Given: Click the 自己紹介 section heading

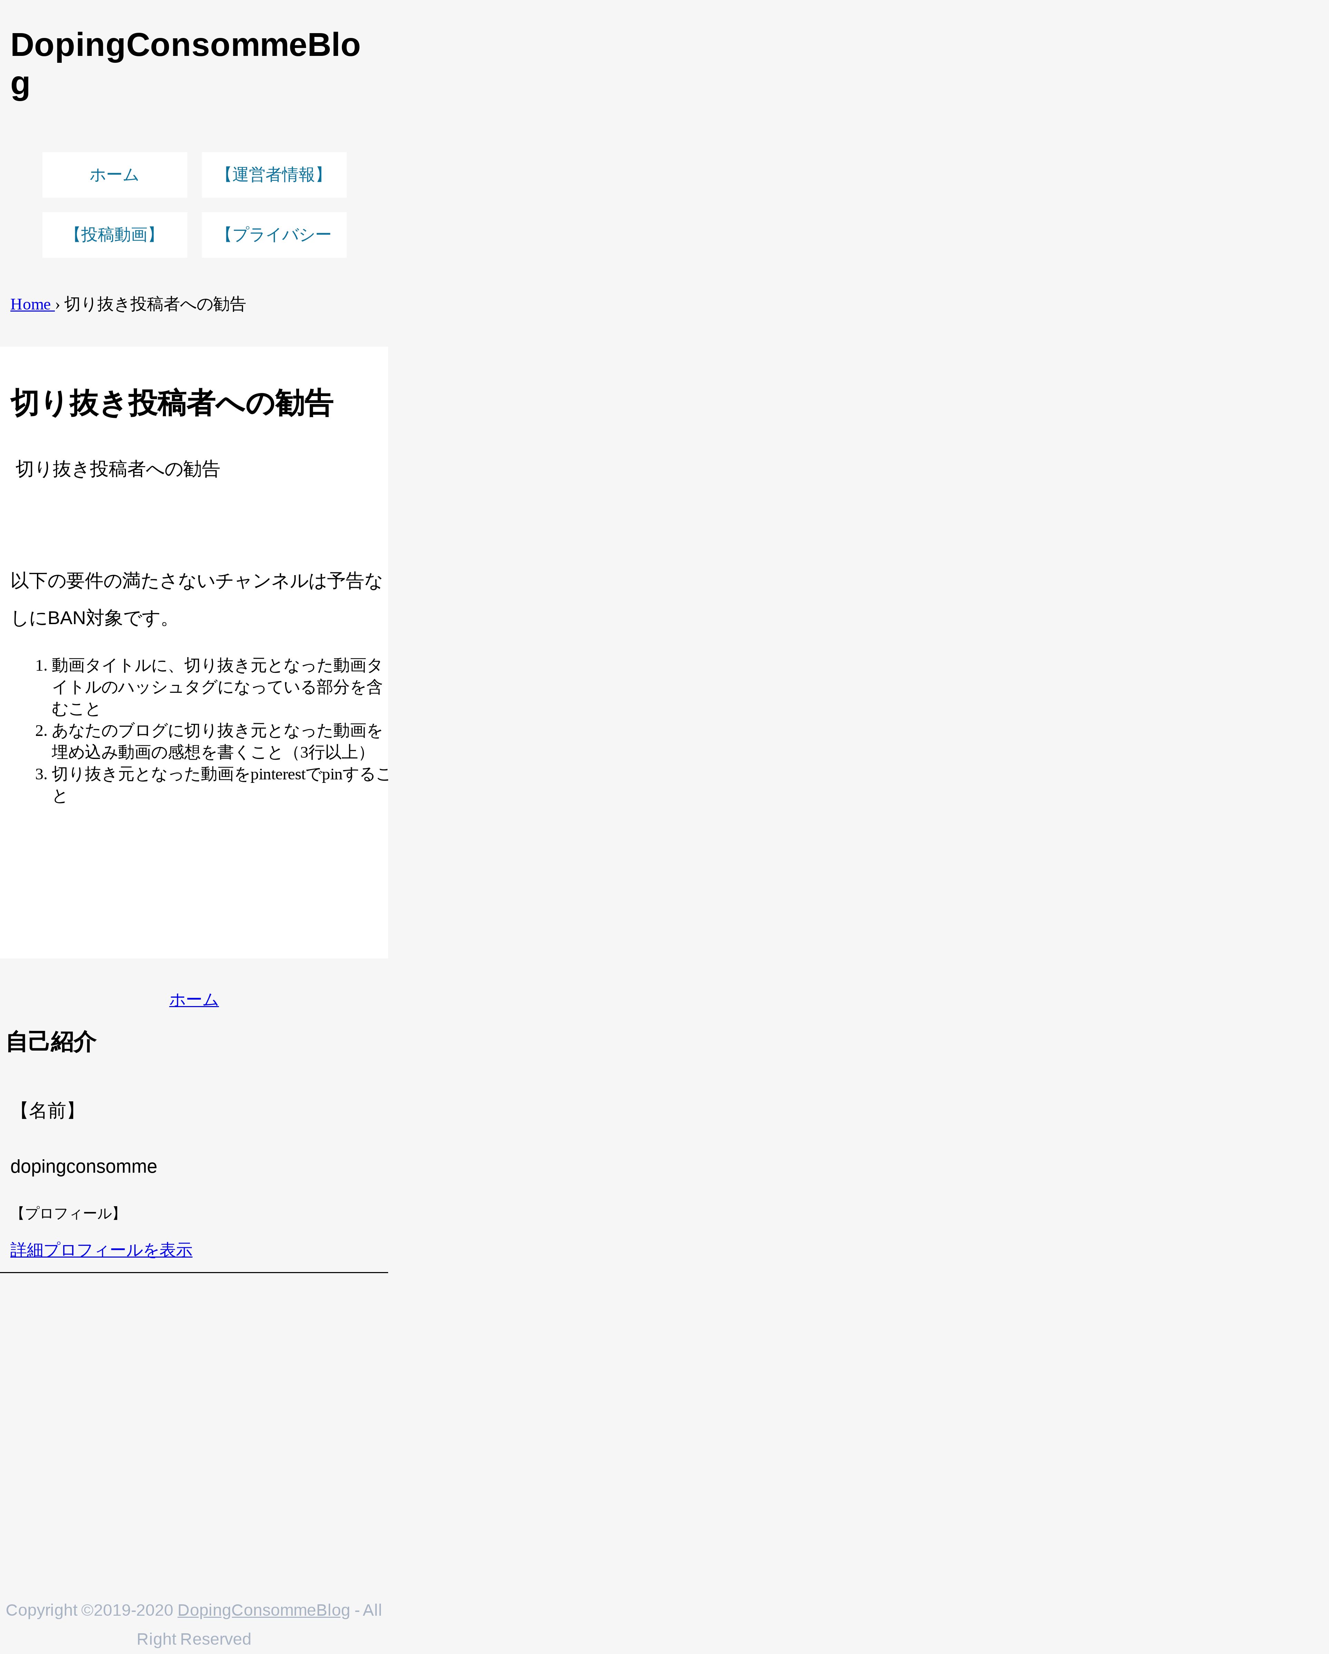Looking at the screenshot, I should coord(51,1042).
